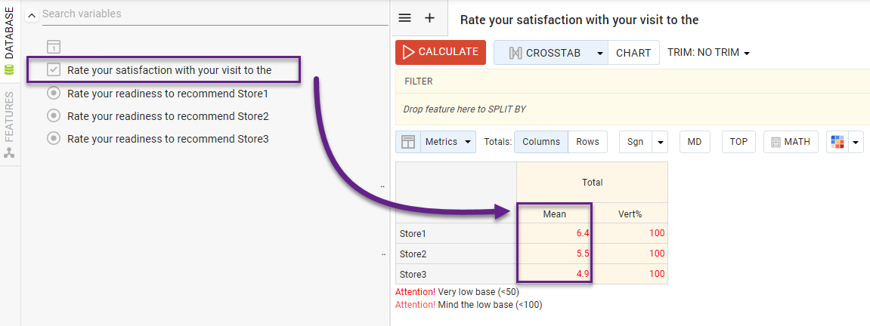Click the table layout icon beside Metrics
Screen dimensions: 870x326
[x=408, y=142]
